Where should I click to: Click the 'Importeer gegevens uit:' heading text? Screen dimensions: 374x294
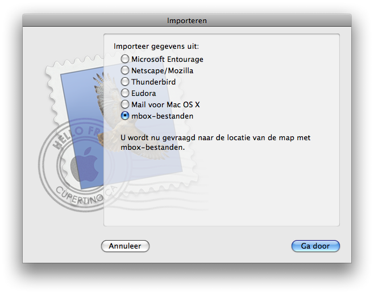[x=156, y=46]
